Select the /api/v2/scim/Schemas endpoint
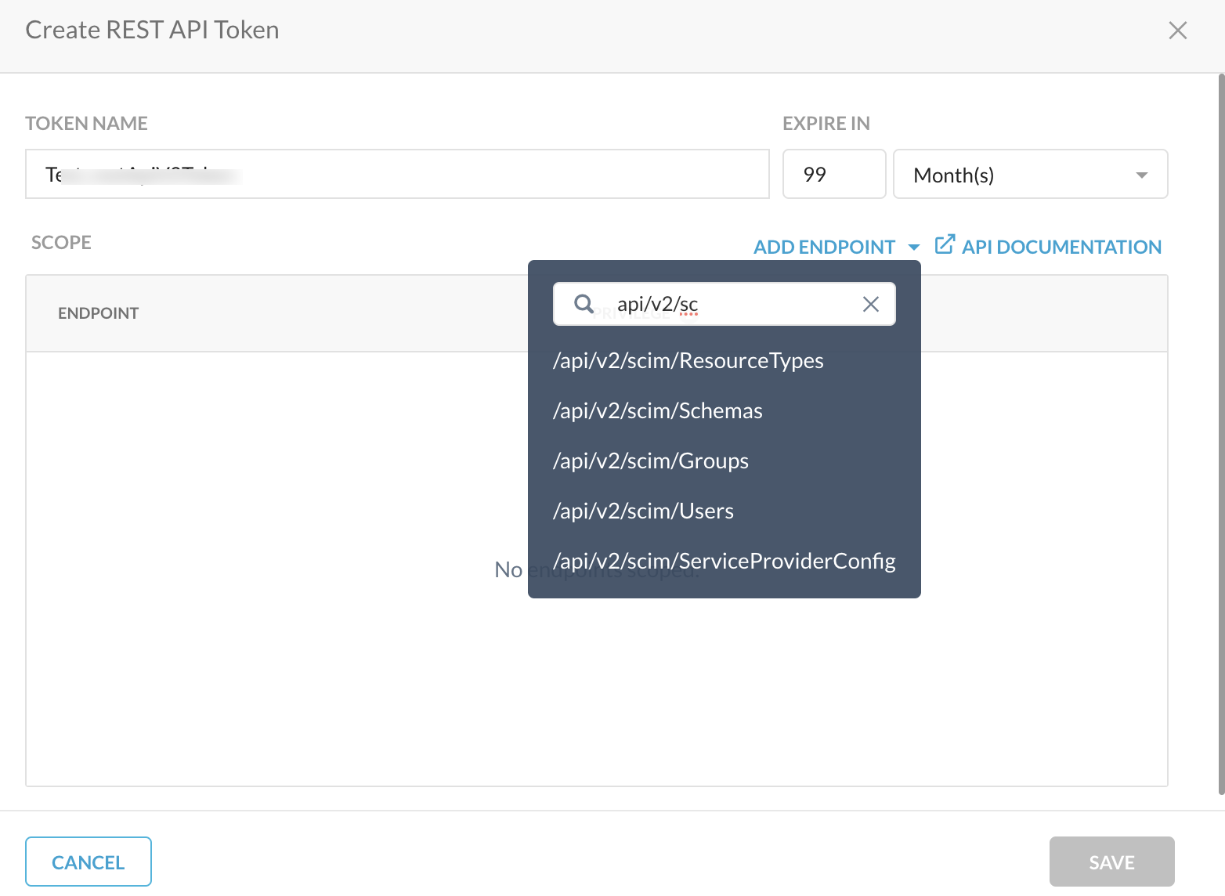 pos(658,410)
